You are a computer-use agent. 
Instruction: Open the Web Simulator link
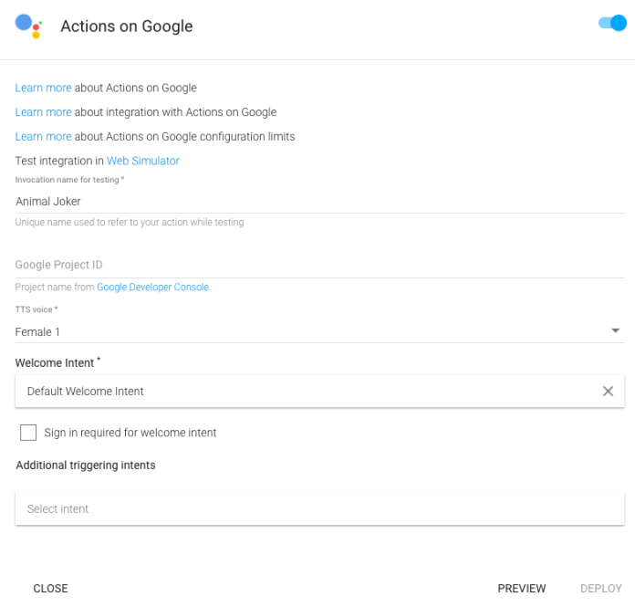click(143, 161)
